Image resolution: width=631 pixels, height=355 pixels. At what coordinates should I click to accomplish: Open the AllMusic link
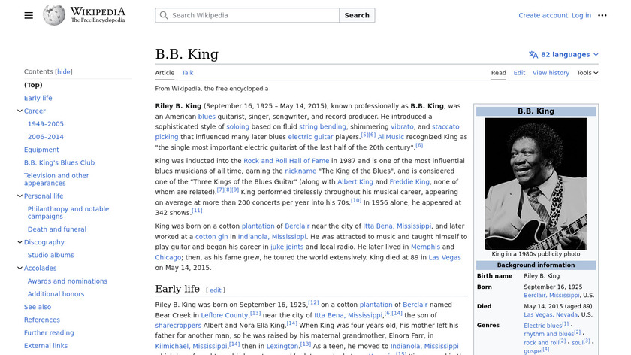click(x=391, y=137)
